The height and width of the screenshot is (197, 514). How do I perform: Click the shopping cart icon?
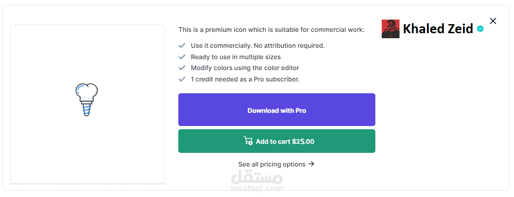248,141
